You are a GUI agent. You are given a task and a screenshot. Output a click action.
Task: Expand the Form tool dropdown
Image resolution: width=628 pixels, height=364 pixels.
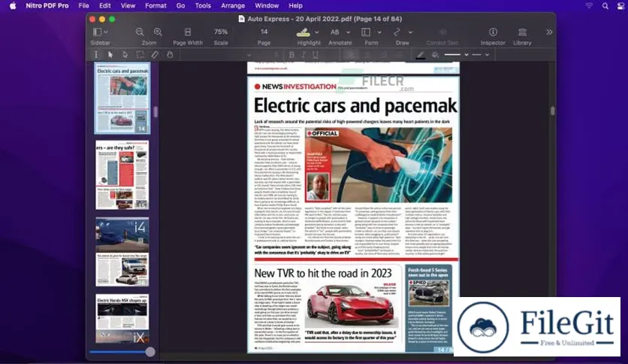tap(379, 32)
